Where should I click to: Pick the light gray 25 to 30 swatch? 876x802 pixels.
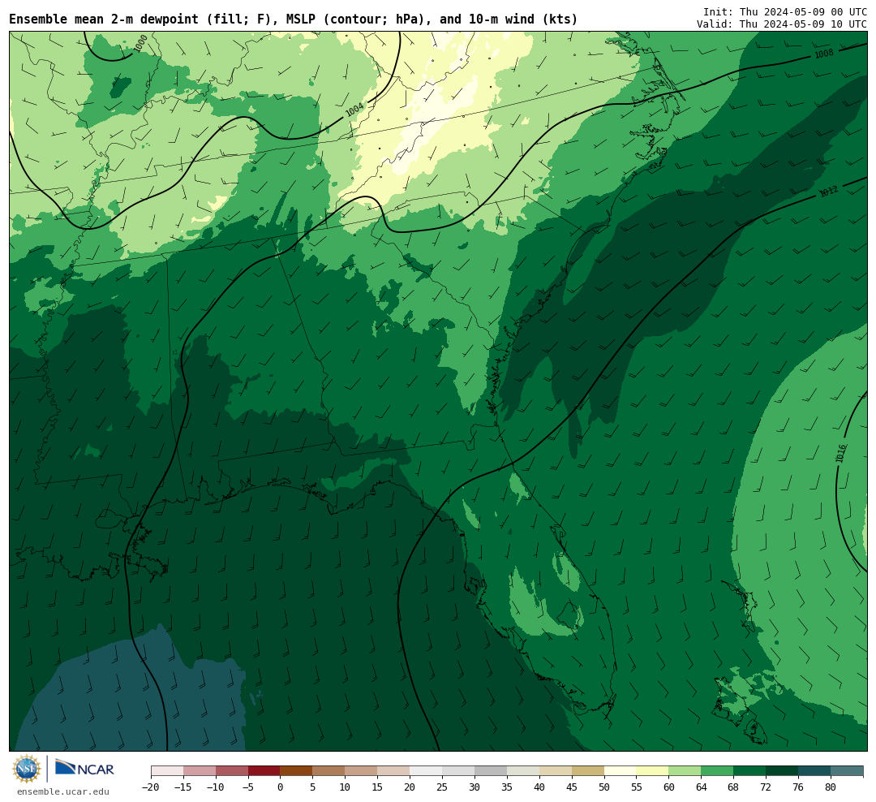coord(458,771)
